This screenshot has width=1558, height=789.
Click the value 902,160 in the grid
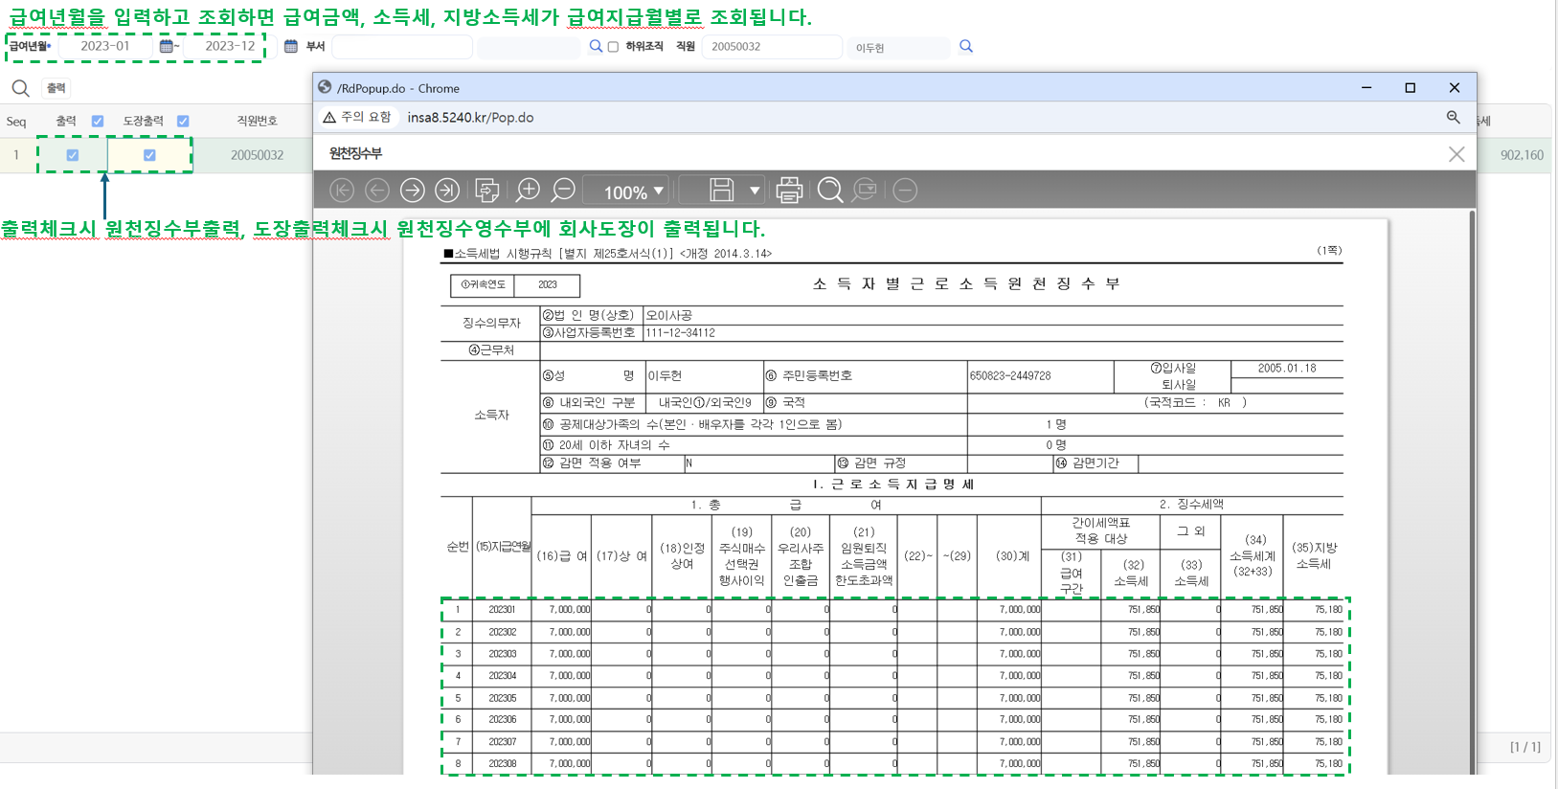[1522, 155]
